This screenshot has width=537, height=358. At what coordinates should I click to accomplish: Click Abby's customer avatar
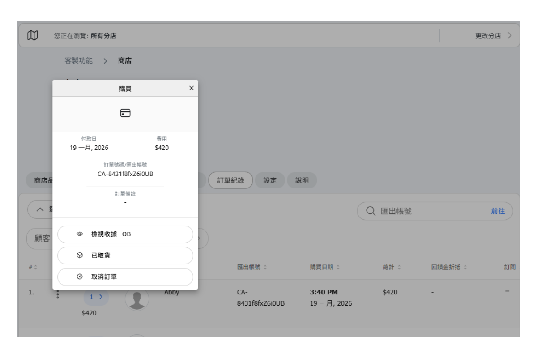click(137, 299)
